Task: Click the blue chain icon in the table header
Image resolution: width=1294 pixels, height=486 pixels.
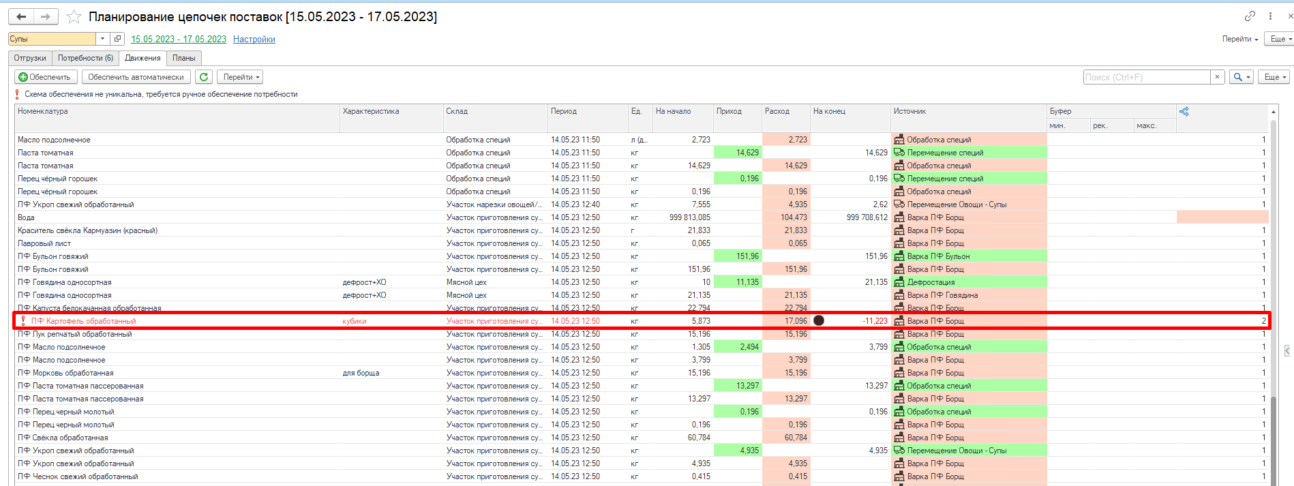Action: [x=1184, y=111]
